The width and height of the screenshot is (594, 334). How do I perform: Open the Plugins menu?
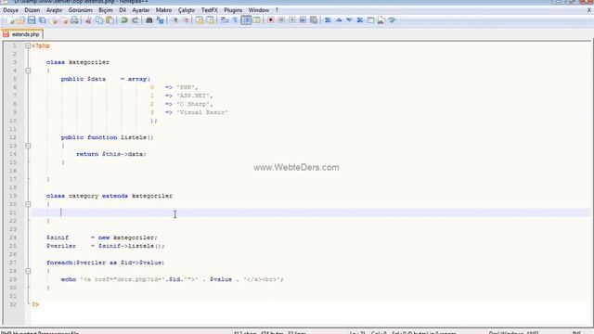pos(233,10)
